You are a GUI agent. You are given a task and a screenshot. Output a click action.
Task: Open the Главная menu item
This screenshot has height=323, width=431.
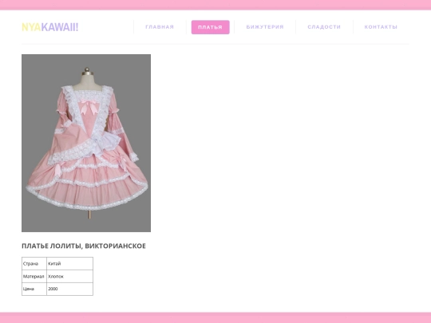[160, 27]
